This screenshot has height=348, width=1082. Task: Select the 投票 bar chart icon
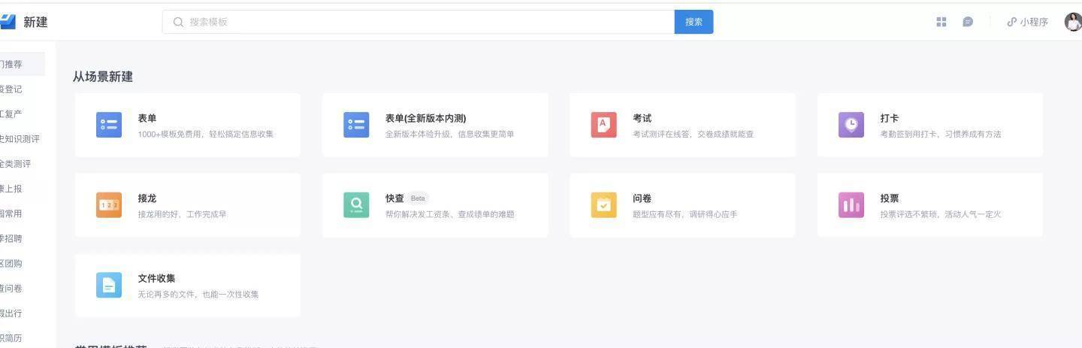(x=851, y=205)
